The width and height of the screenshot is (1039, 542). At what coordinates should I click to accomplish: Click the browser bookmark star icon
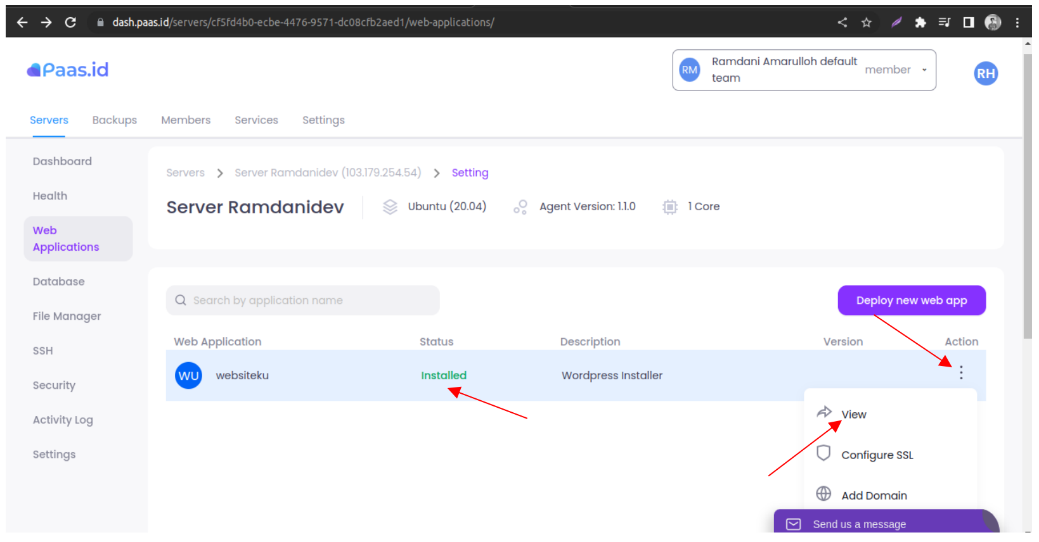pos(866,23)
